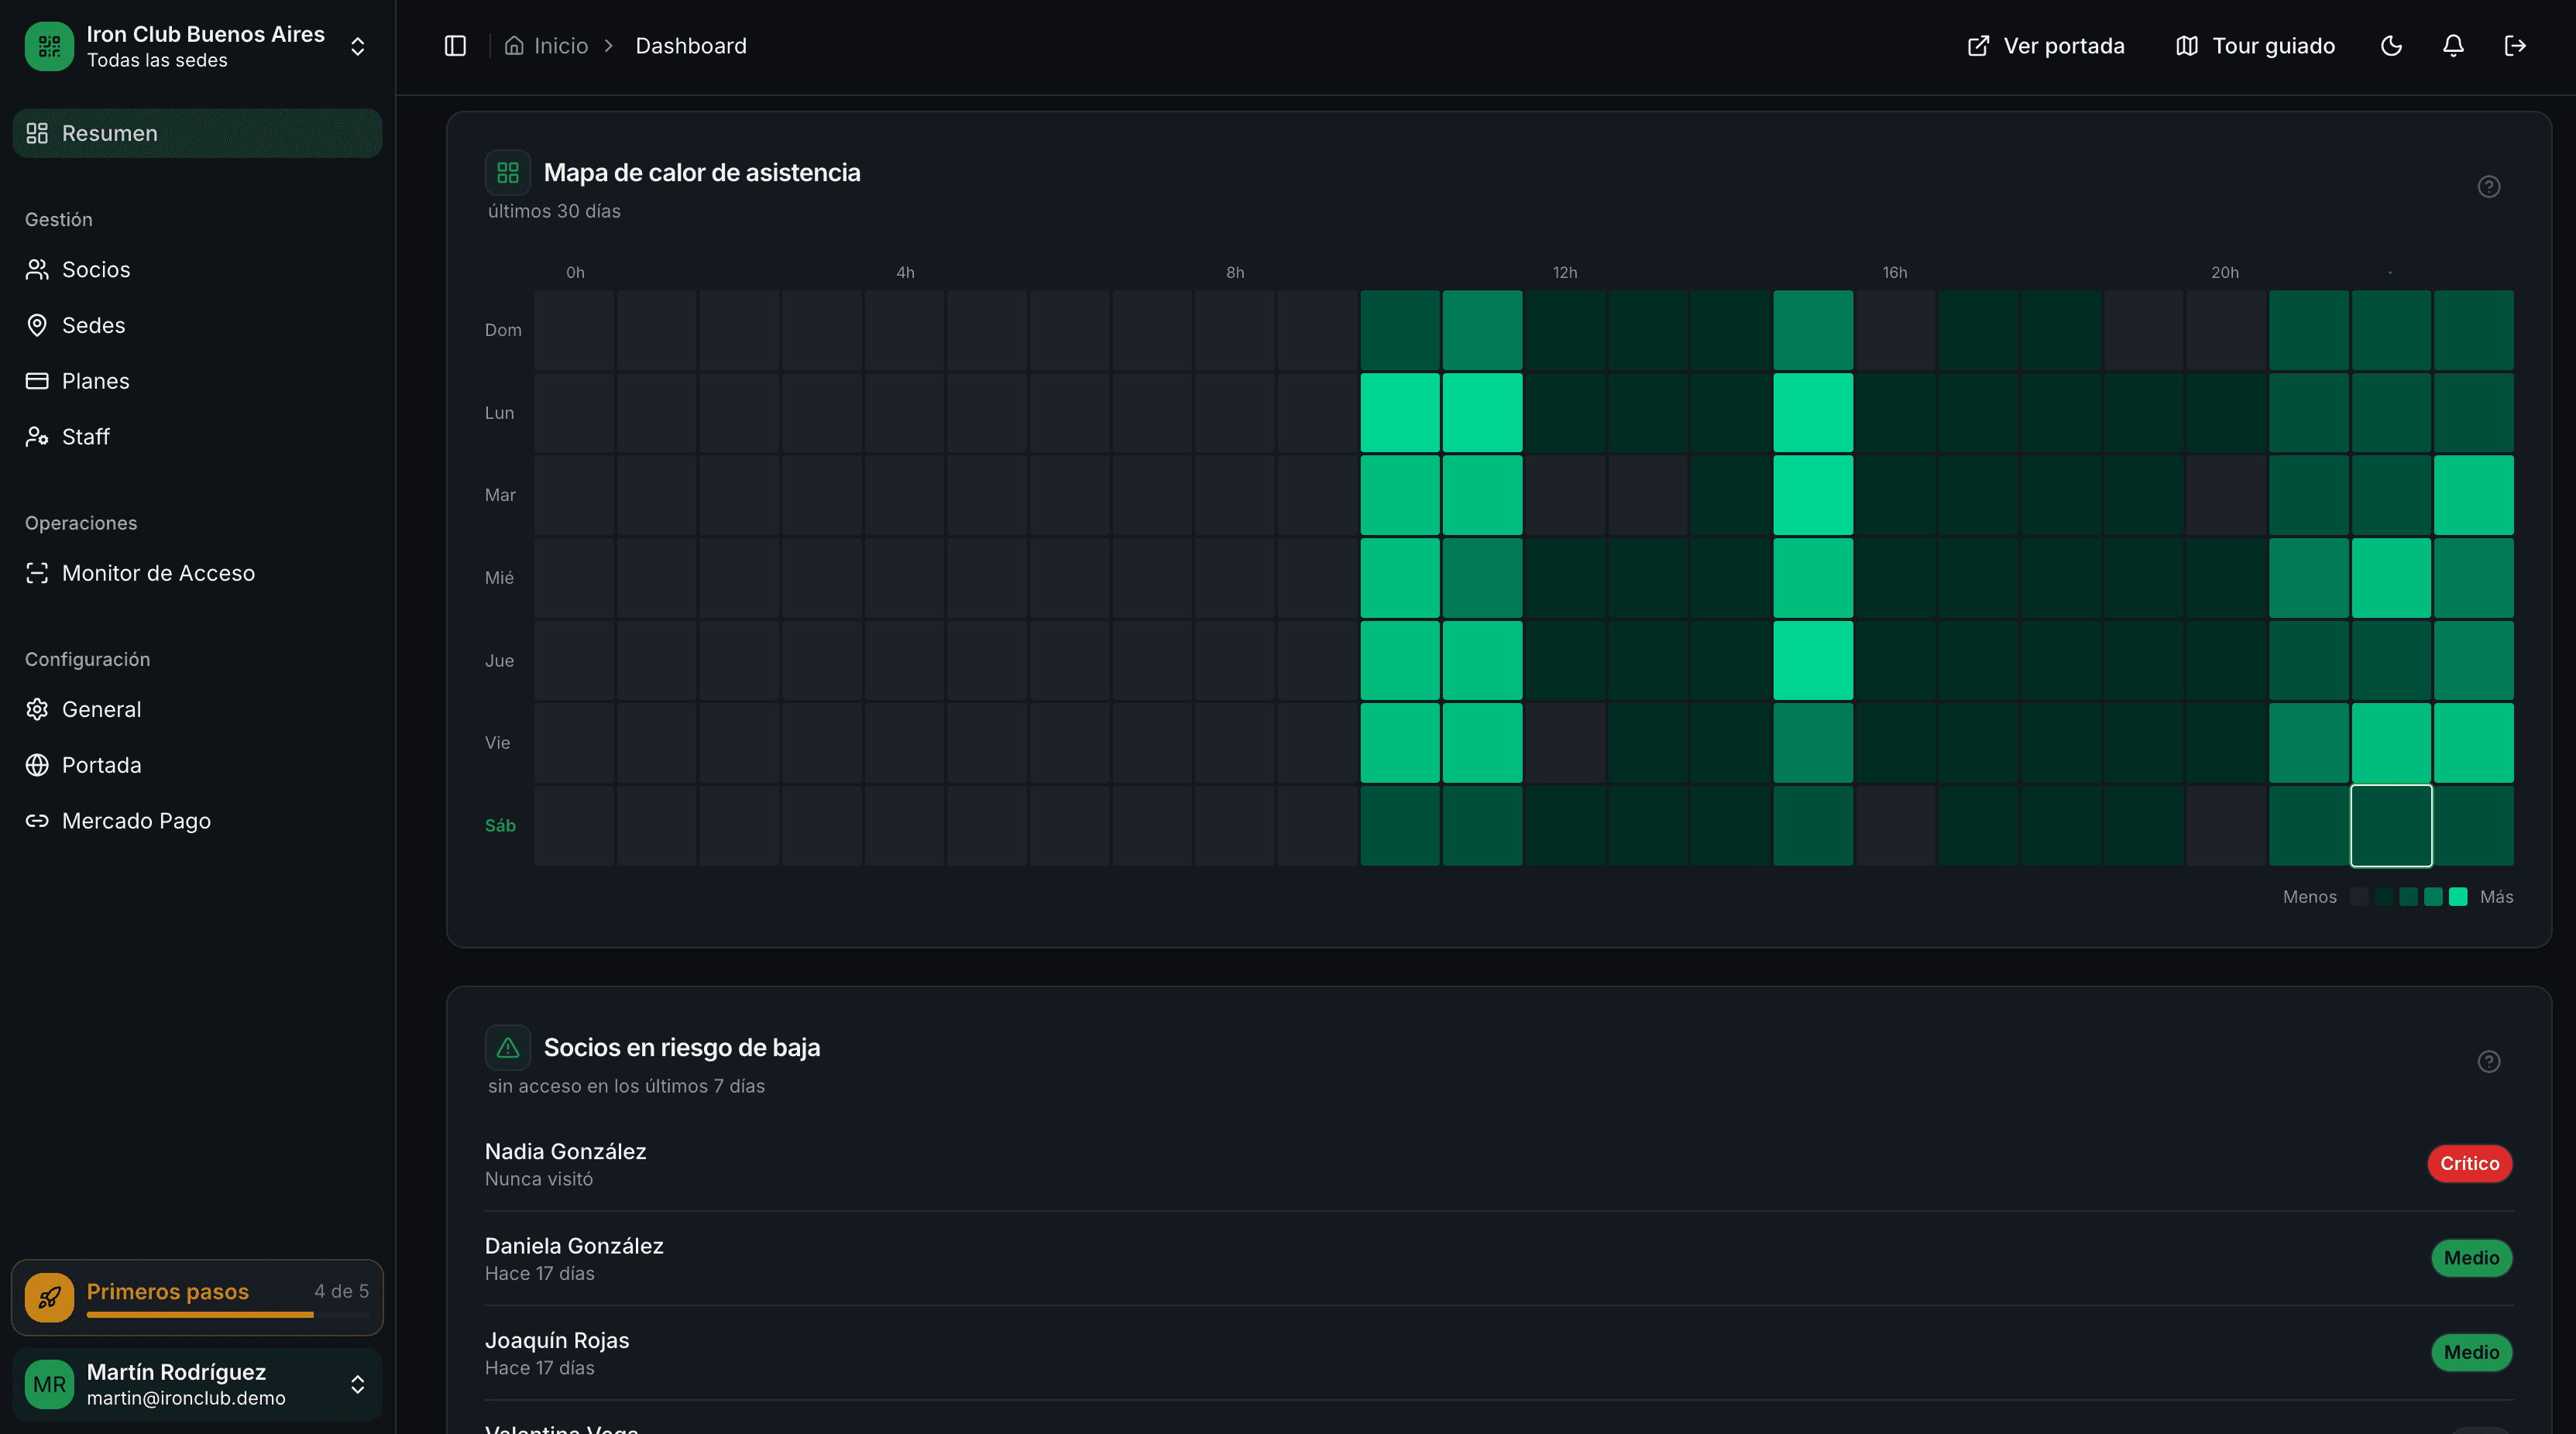Switch dark mode with moon icon
This screenshot has height=1434, width=2576.
(2391, 46)
